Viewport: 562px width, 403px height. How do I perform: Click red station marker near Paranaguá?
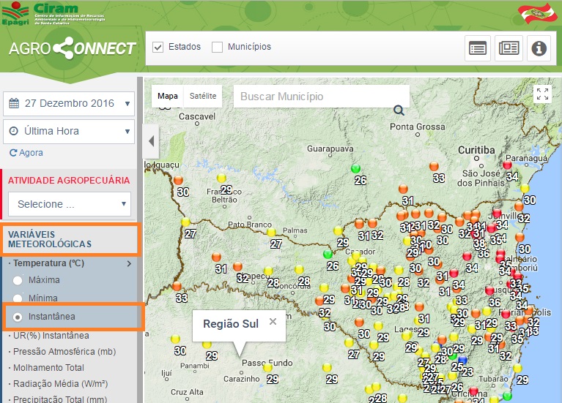(x=507, y=165)
